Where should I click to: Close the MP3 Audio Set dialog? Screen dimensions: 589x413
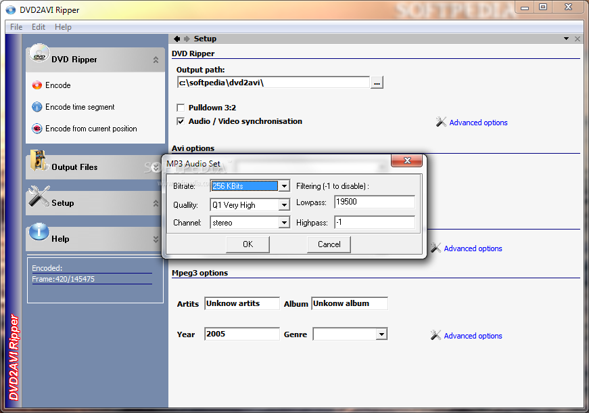(x=407, y=160)
